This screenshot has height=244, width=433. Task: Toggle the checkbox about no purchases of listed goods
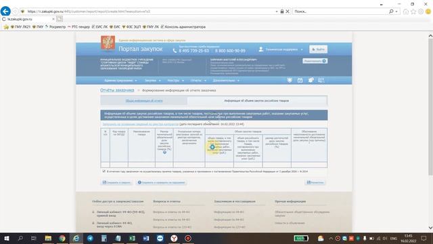coord(104,171)
